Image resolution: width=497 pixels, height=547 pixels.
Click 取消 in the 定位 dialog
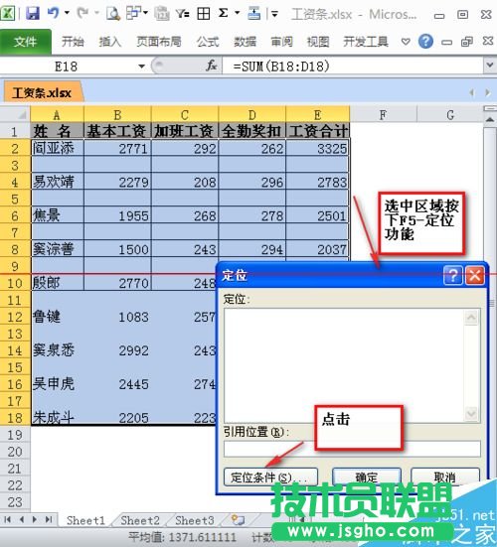(445, 477)
